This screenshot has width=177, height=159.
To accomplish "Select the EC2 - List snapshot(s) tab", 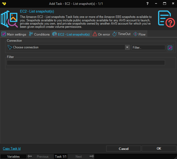I will click(x=71, y=34).
